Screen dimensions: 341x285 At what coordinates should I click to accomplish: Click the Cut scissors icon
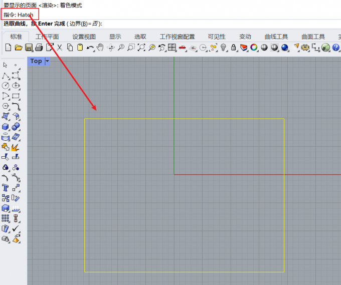pyautogui.click(x=59, y=48)
